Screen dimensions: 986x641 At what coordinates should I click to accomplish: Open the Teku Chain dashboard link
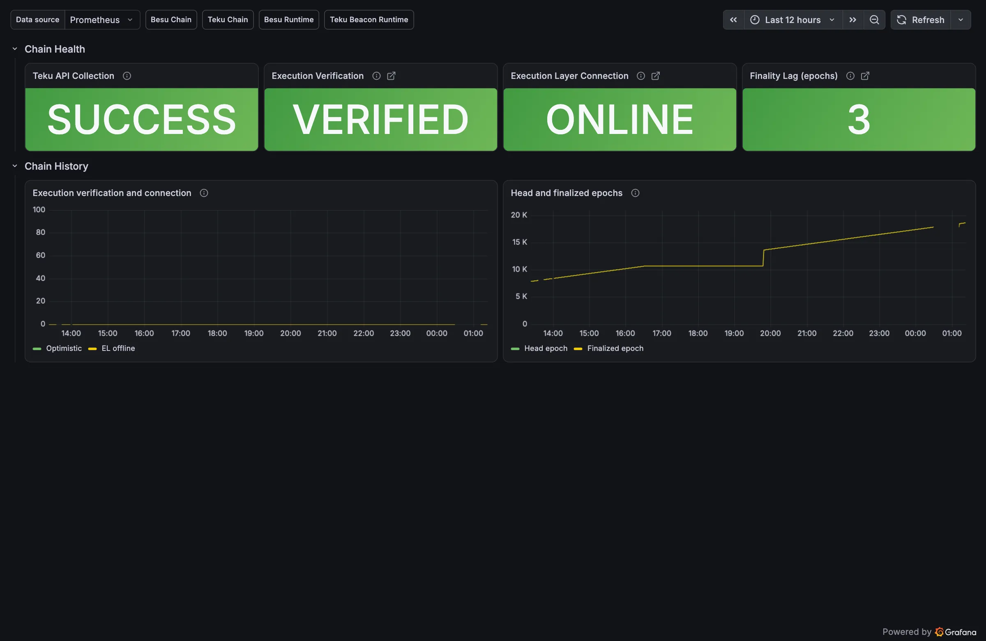tap(228, 20)
